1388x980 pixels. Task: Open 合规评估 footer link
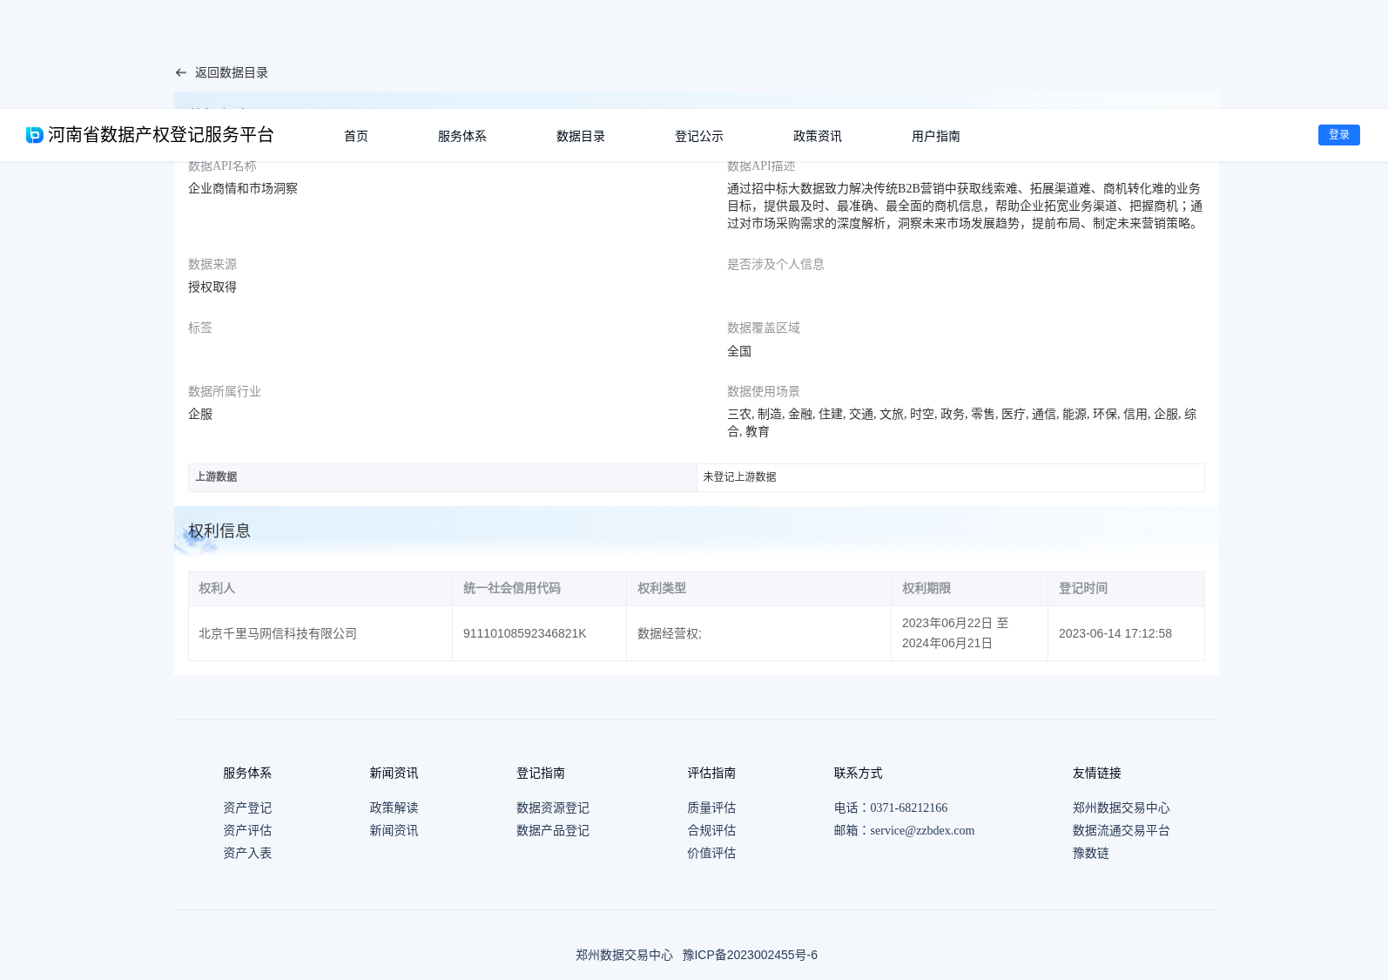pos(711,831)
